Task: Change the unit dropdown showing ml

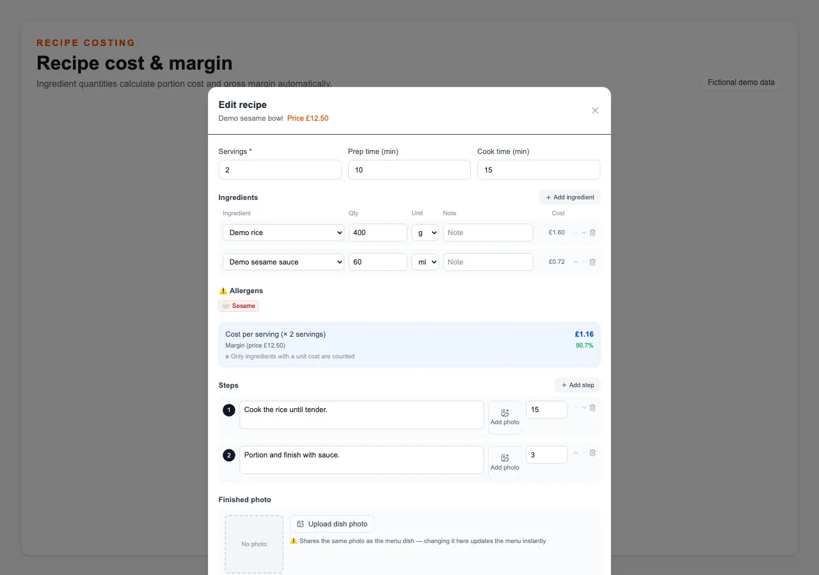Action: [425, 262]
